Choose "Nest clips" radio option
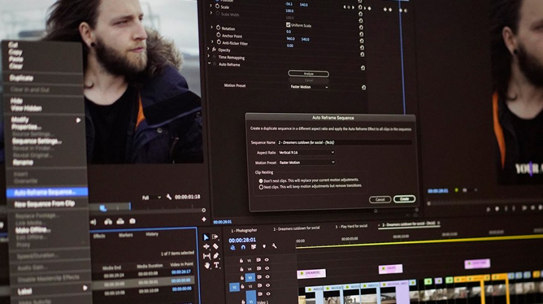The width and height of the screenshot is (543, 304). coord(261,186)
